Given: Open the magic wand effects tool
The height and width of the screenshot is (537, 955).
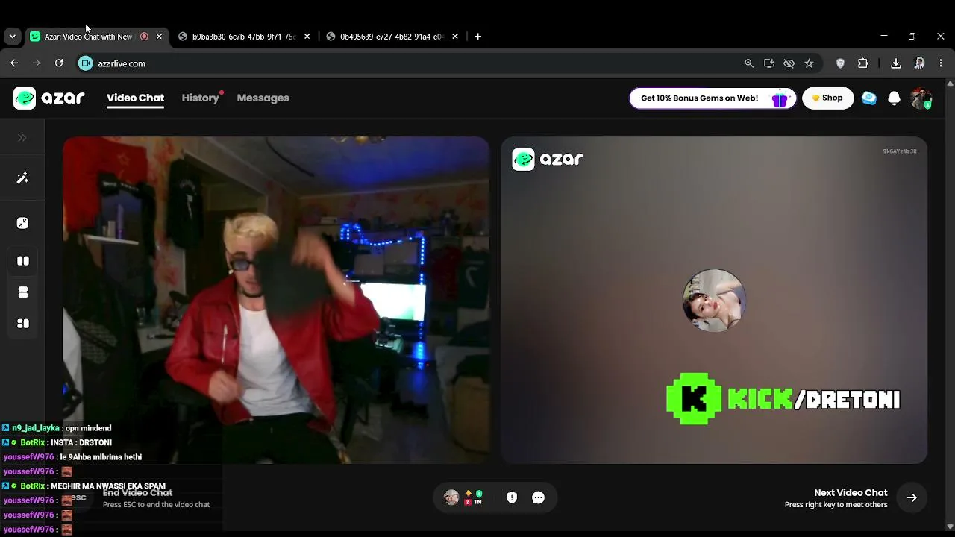Looking at the screenshot, I should [x=22, y=178].
